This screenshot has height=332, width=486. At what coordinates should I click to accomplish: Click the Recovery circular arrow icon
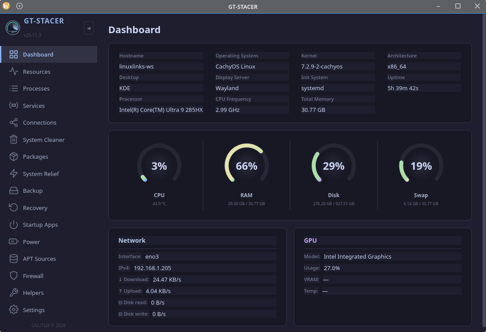(14, 208)
